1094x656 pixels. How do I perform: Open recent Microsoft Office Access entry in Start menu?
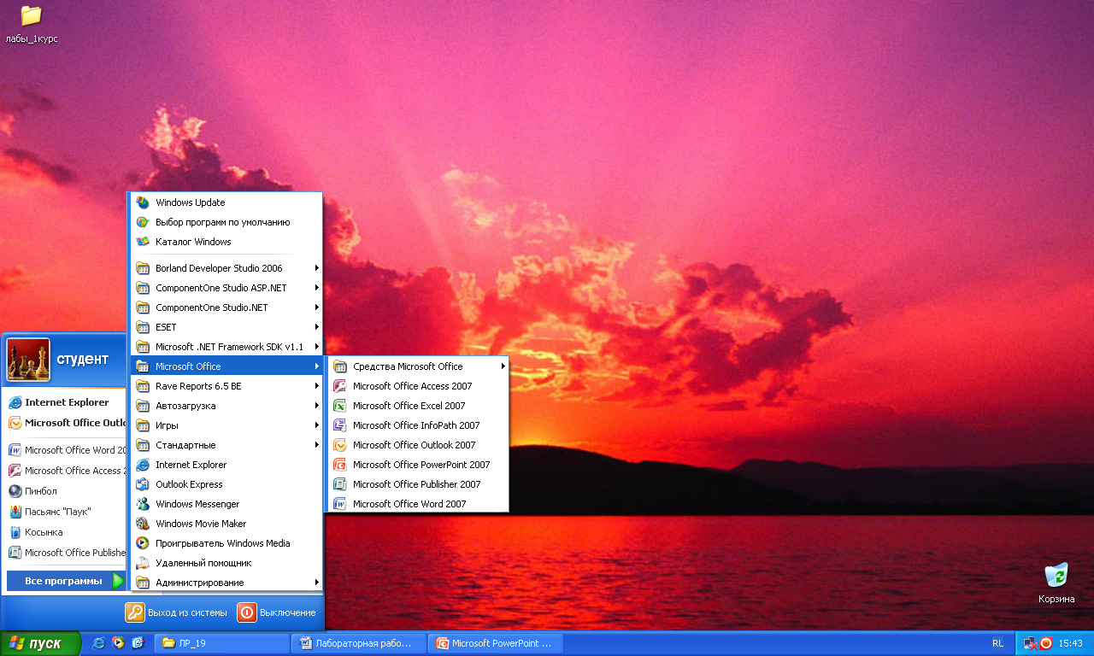(x=65, y=471)
